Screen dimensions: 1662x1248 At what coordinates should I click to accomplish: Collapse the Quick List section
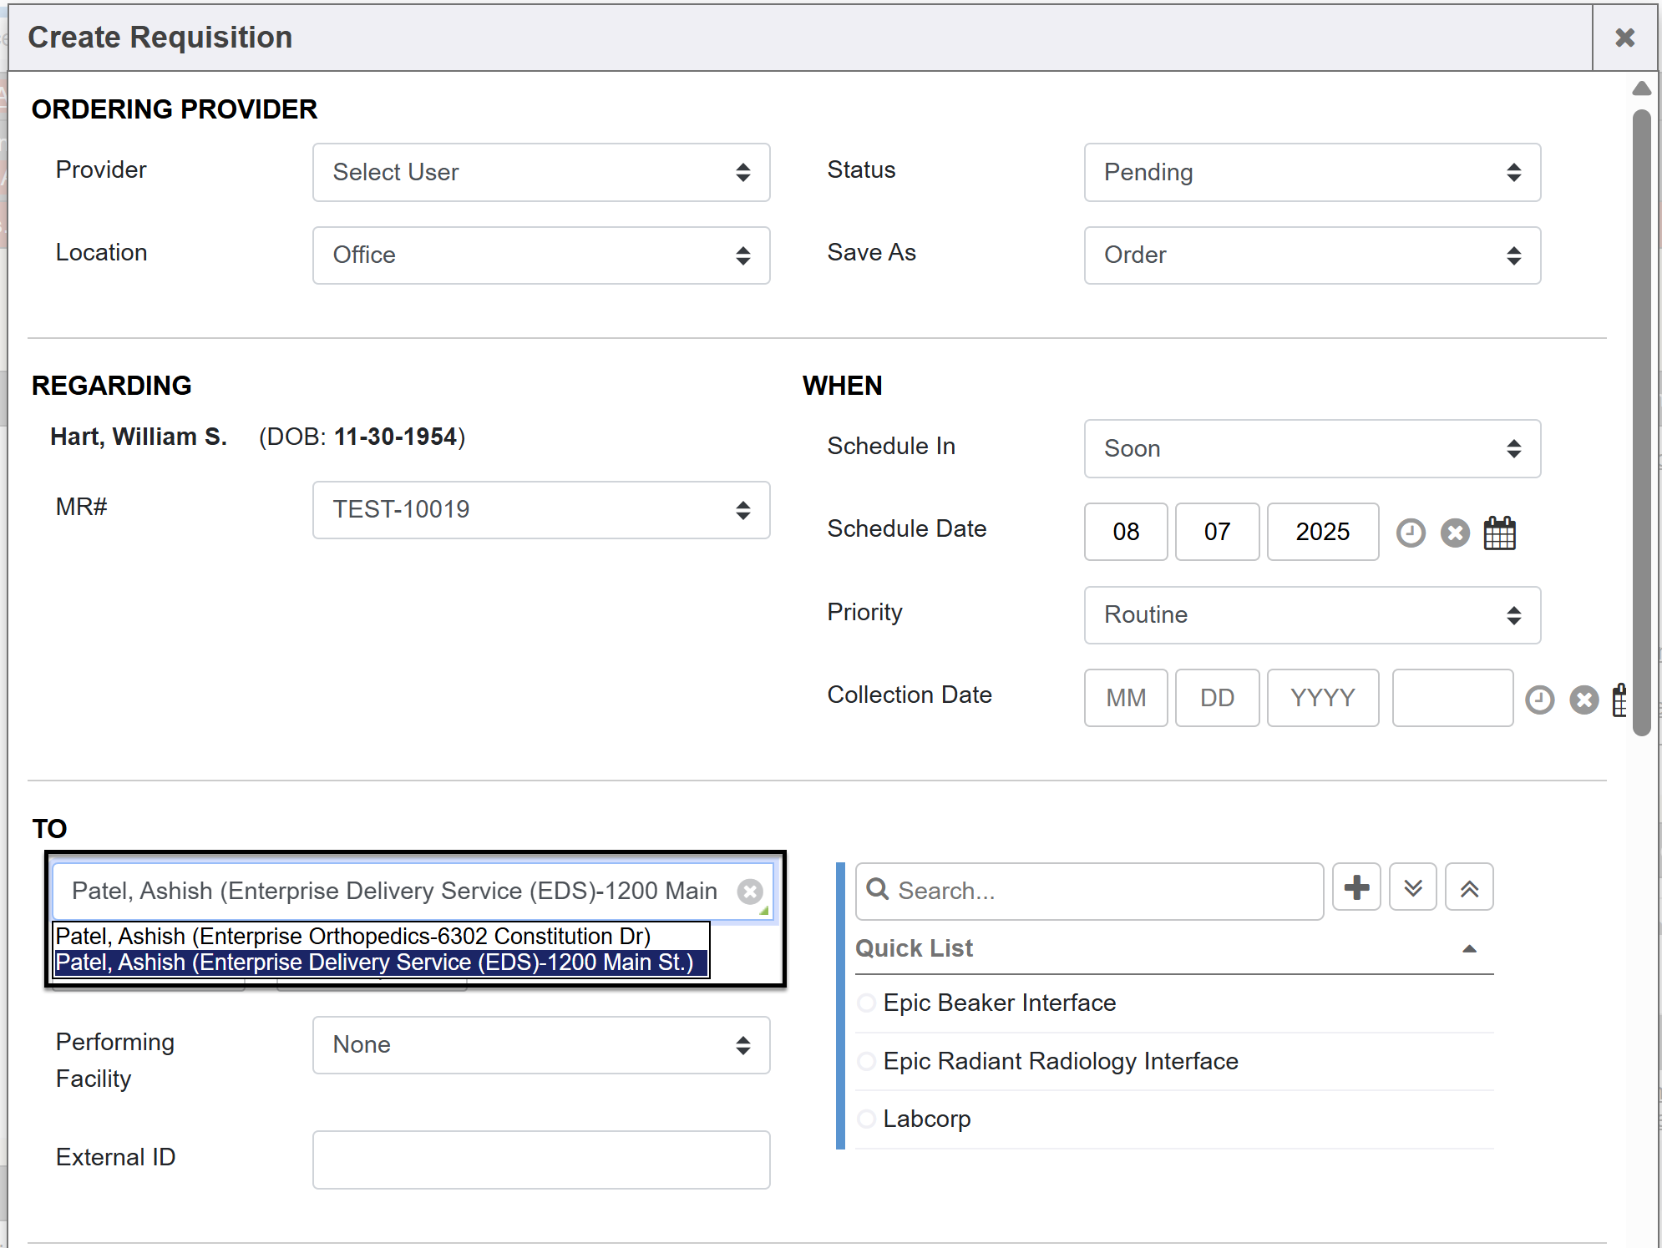click(x=1470, y=949)
